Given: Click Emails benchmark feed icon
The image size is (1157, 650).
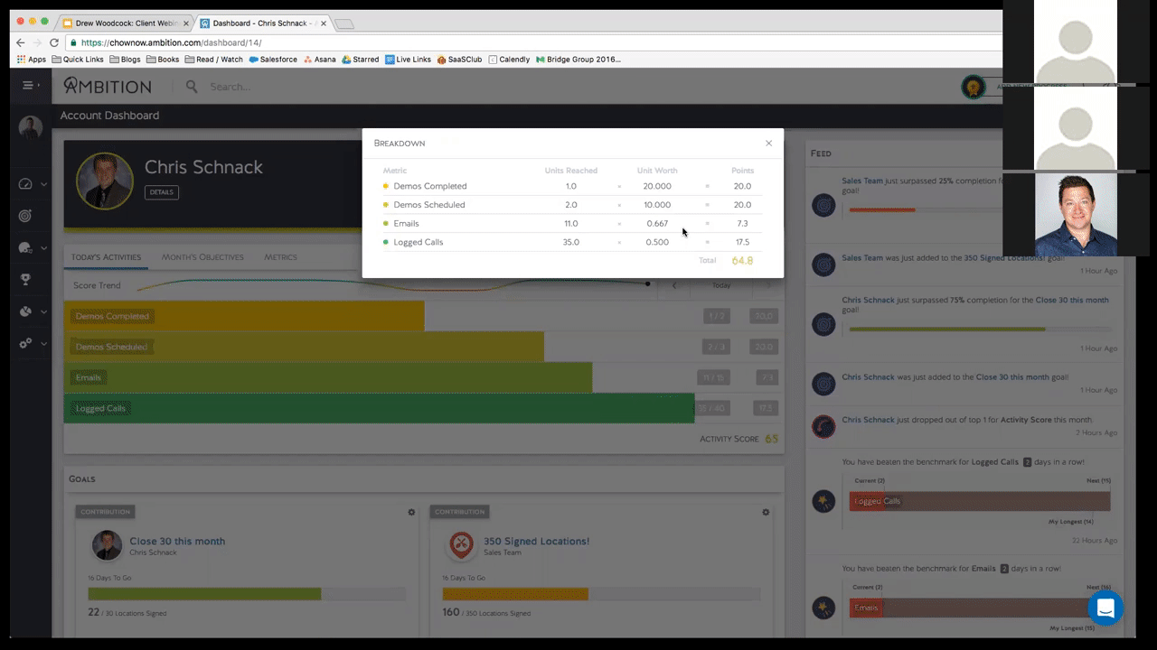Looking at the screenshot, I should click(823, 608).
